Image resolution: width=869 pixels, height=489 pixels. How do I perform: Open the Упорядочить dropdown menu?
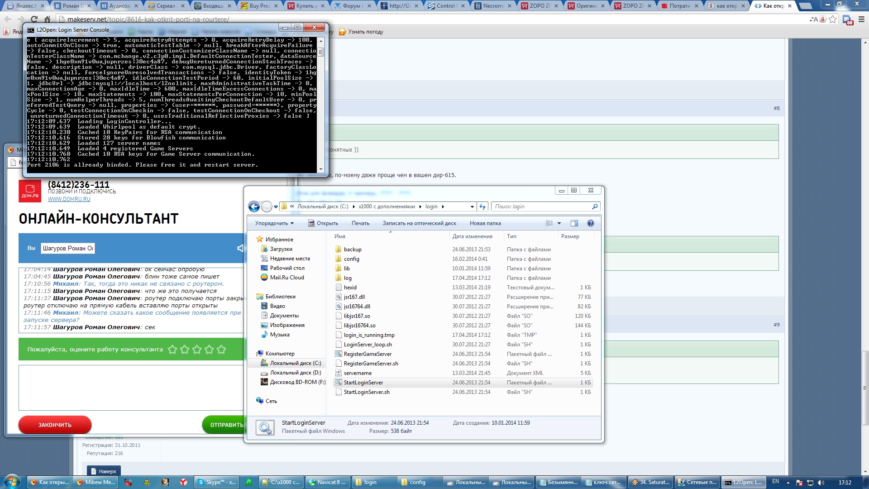[x=274, y=223]
